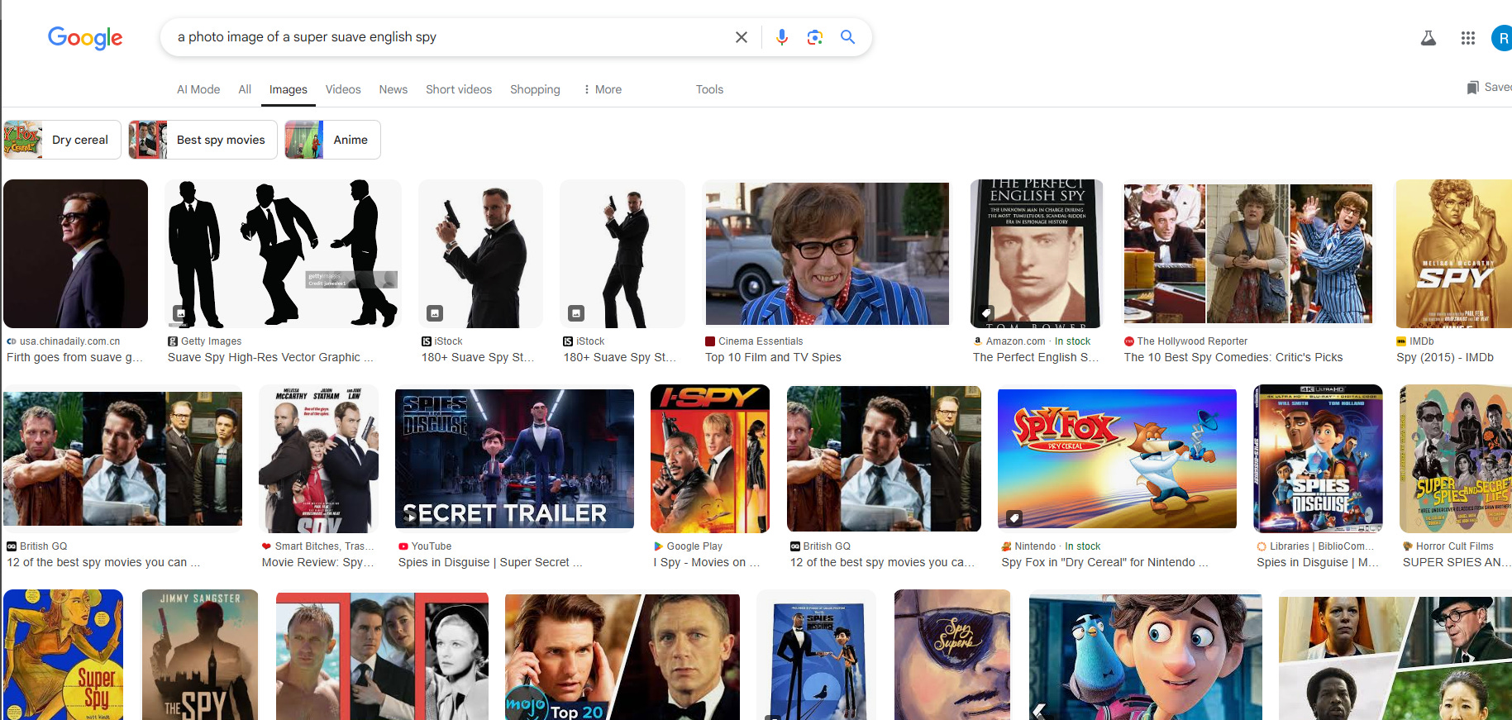Open Spy Fox Dry Cereal Nintendo image

tap(1117, 459)
